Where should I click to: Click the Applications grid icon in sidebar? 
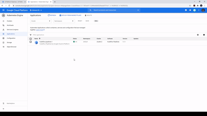(x=3, y=34)
